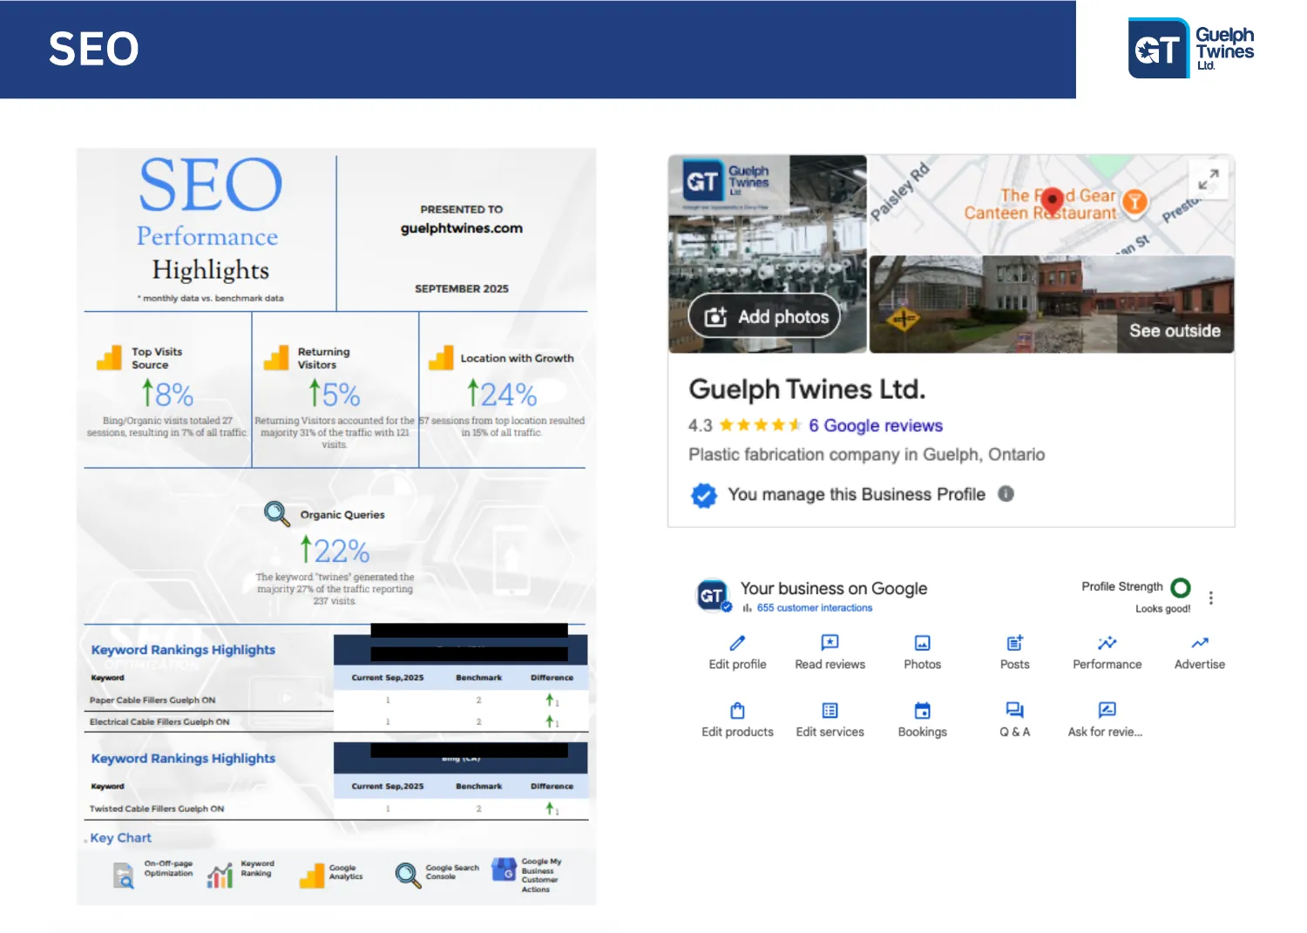Expand the map to full view
The image size is (1307, 933).
(1208, 179)
